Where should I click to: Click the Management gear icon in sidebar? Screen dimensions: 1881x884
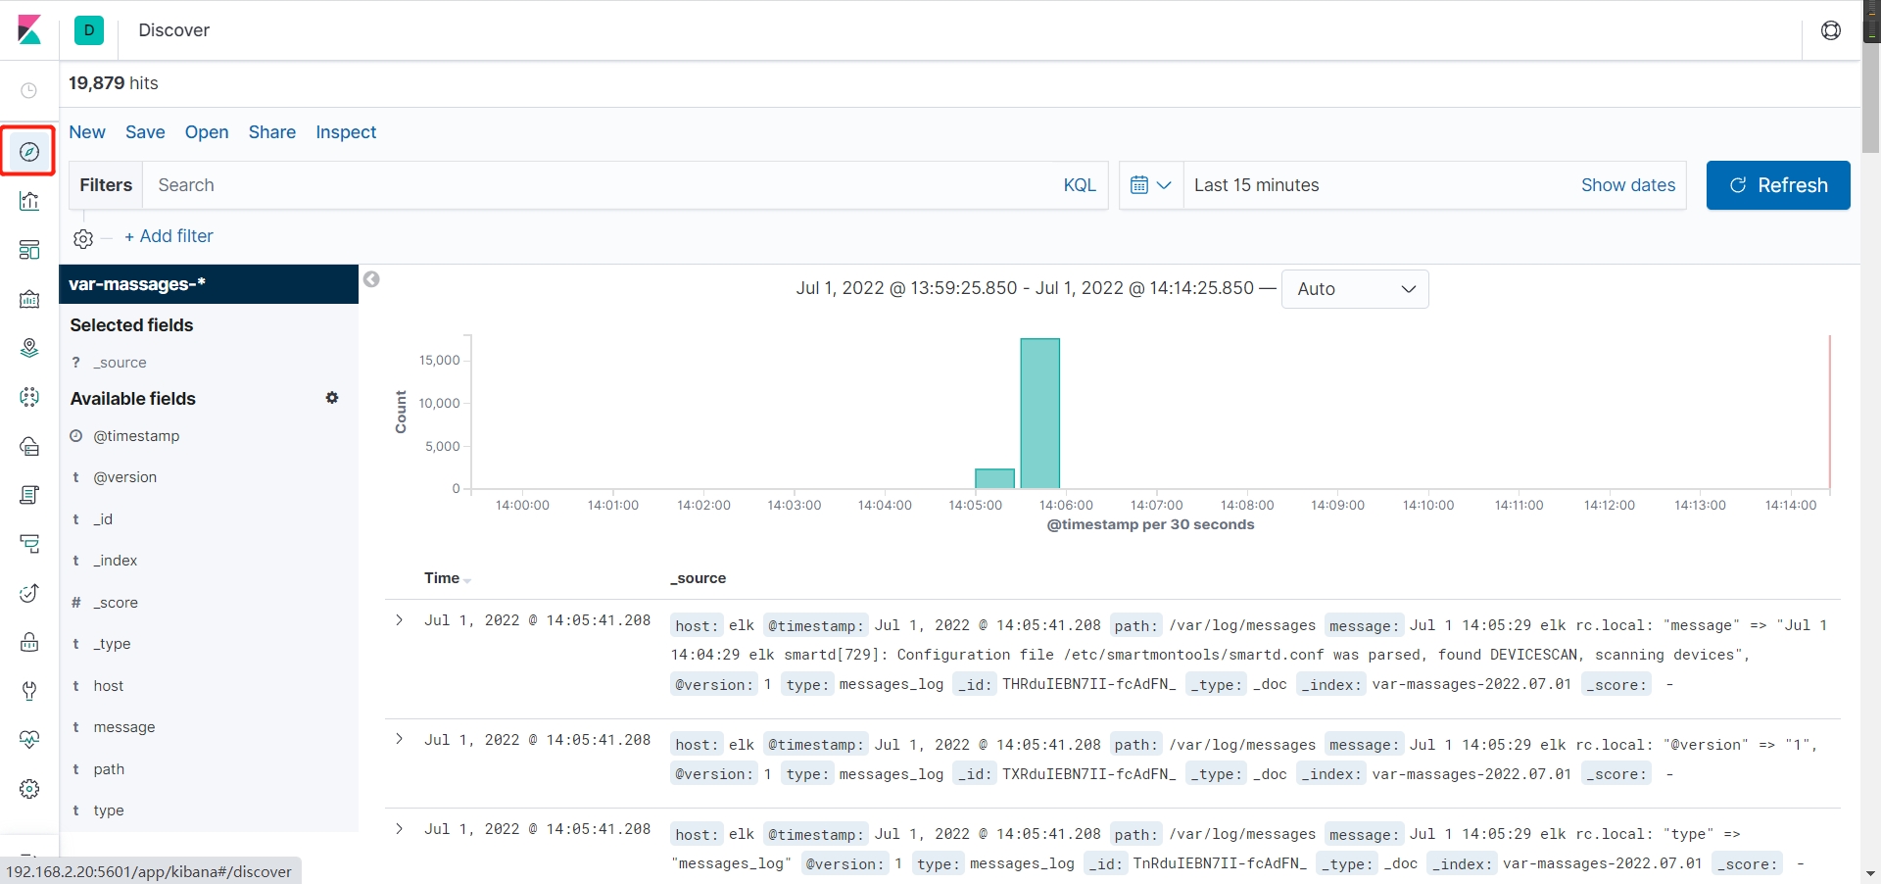pyautogui.click(x=29, y=789)
